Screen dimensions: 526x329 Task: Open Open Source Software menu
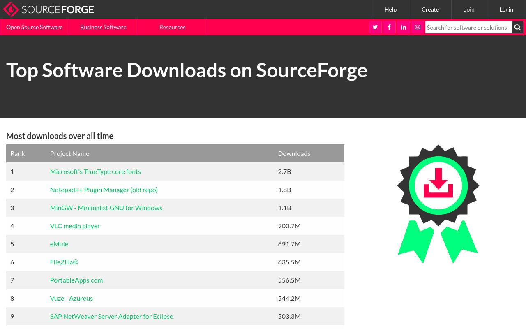(35, 27)
